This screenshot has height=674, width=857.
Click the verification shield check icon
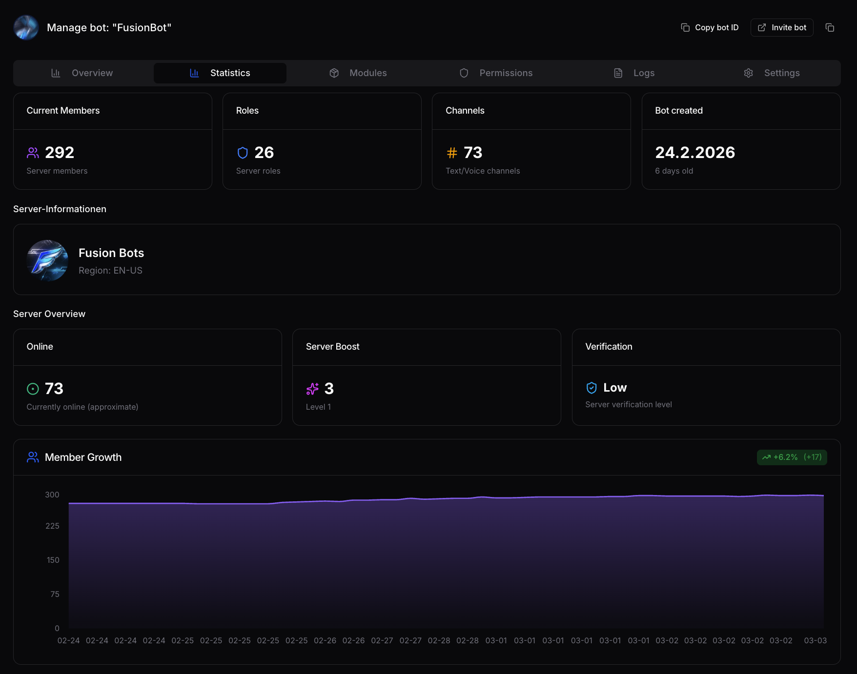592,387
